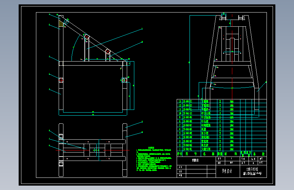
Task: Click the 材料 header cell in parts list
Action: tap(231, 154)
